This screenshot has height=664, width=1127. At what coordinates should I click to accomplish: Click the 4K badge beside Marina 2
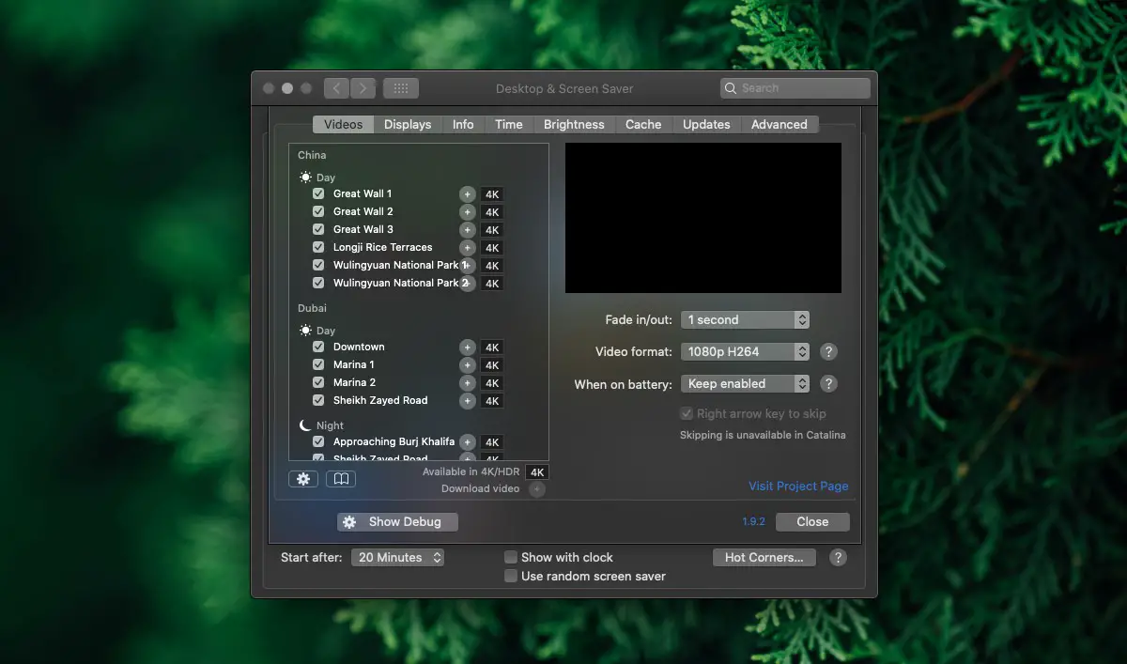492,383
